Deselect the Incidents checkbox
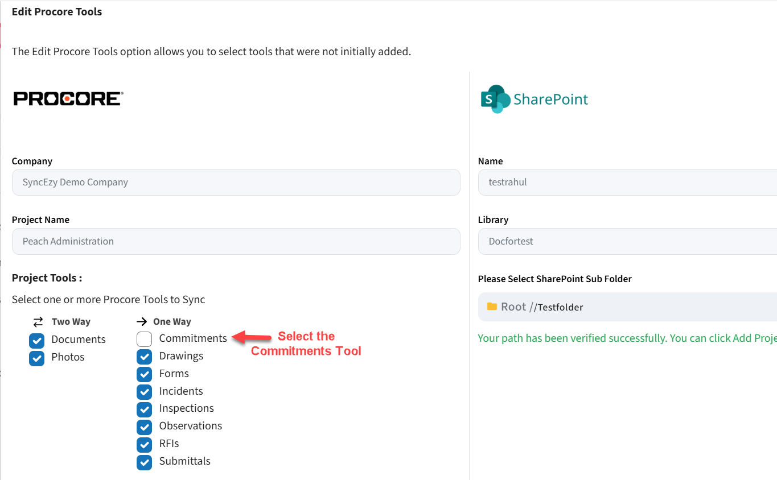Viewport: 777px width, 480px height. coord(145,392)
